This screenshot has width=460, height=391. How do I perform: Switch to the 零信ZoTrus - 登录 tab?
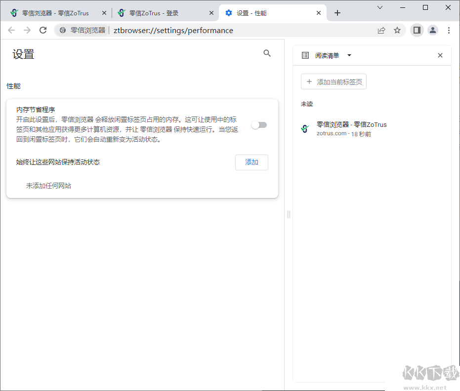(163, 13)
